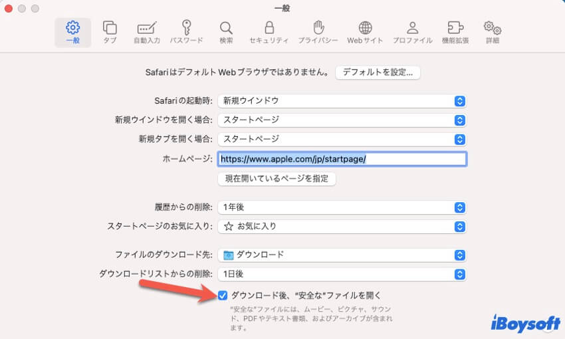Open the パスワード (Passwords) key pane
The image size is (565, 339).
click(186, 33)
